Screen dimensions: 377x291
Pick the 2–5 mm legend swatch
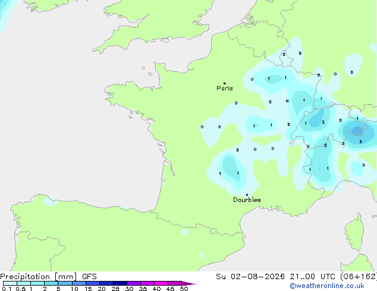pos(51,283)
